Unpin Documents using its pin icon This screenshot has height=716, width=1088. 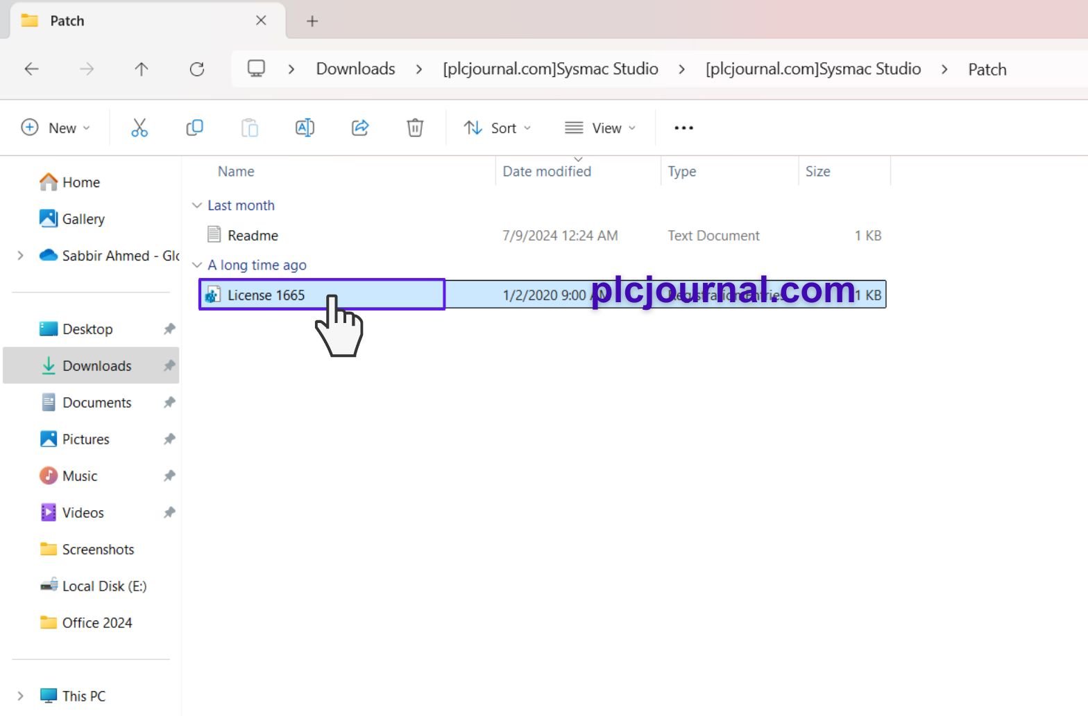pos(169,402)
